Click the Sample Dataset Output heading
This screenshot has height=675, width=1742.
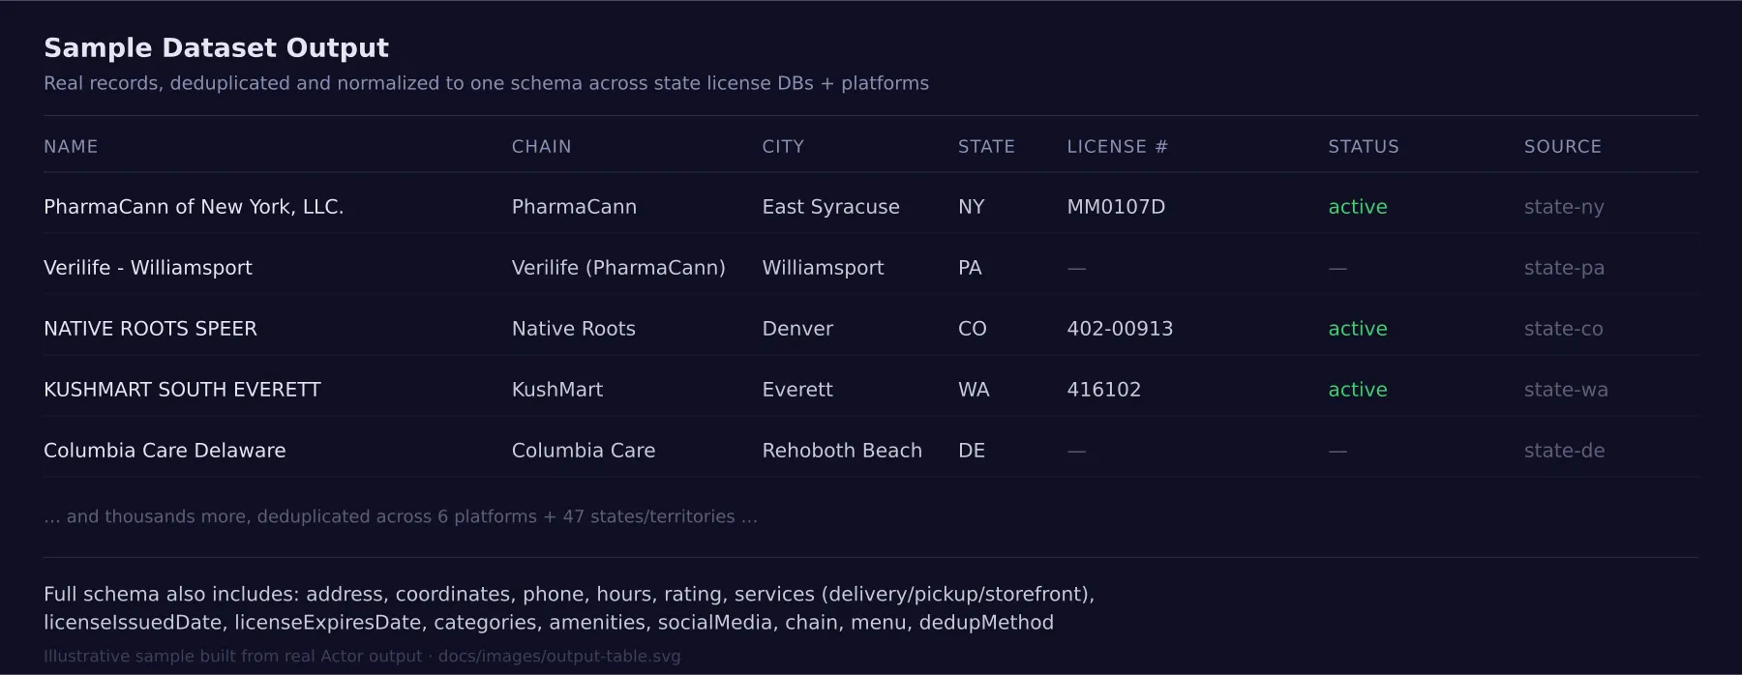click(216, 48)
